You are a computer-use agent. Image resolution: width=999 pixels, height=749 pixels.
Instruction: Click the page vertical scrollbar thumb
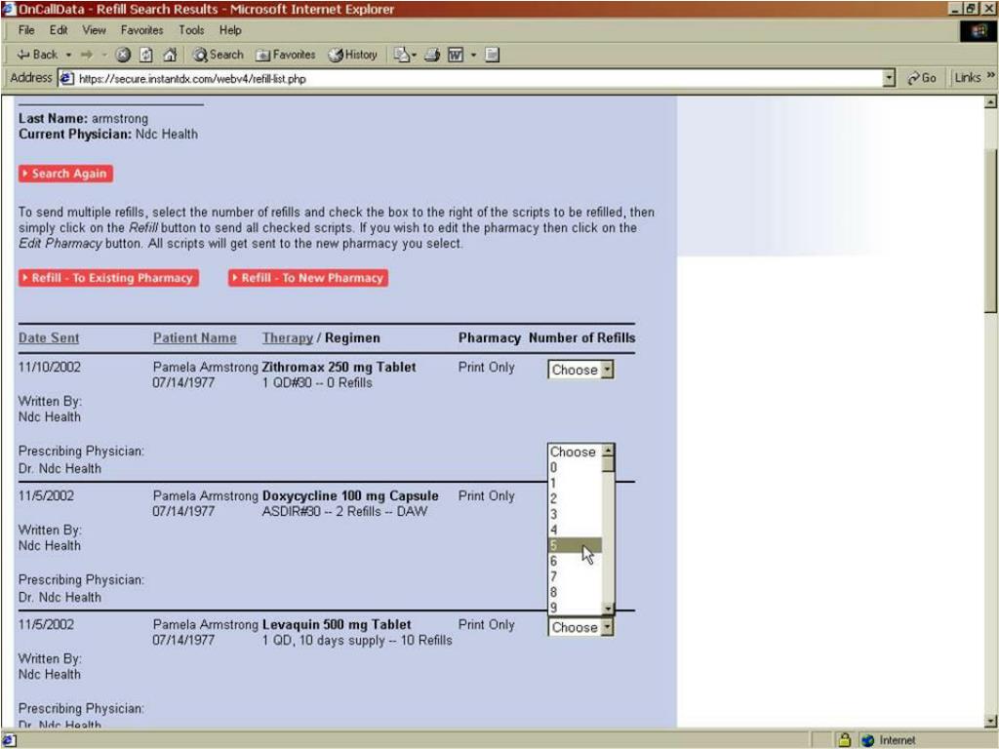click(x=990, y=230)
